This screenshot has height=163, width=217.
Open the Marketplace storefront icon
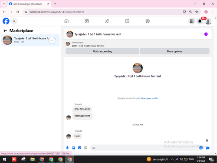tap(127, 21)
